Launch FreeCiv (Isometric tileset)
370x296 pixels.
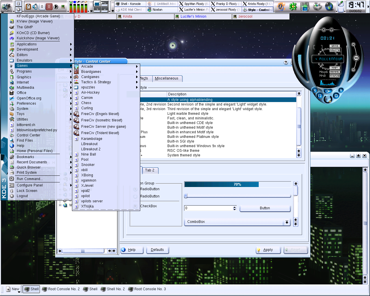click(106, 120)
